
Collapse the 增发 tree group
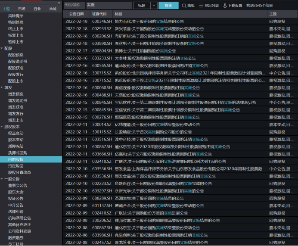(x=2, y=87)
